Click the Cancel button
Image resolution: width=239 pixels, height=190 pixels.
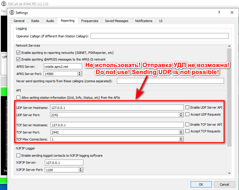point(224,184)
